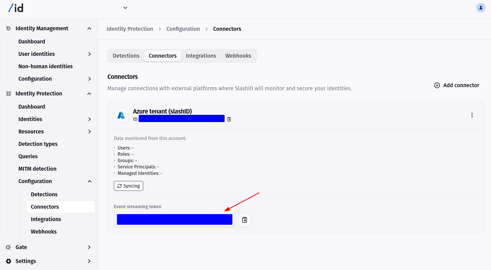Collapse the Identity Protection Configuration group
The height and width of the screenshot is (270, 491).
tap(89, 181)
